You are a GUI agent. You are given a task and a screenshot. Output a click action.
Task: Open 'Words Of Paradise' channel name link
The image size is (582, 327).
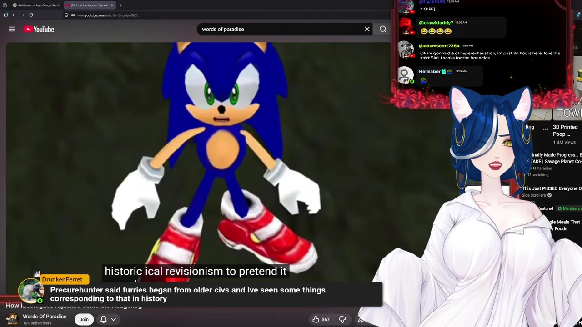(45, 317)
